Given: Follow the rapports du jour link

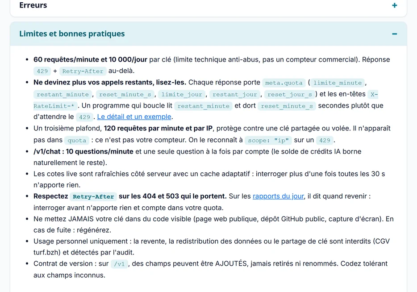Looking at the screenshot, I should point(278,196).
